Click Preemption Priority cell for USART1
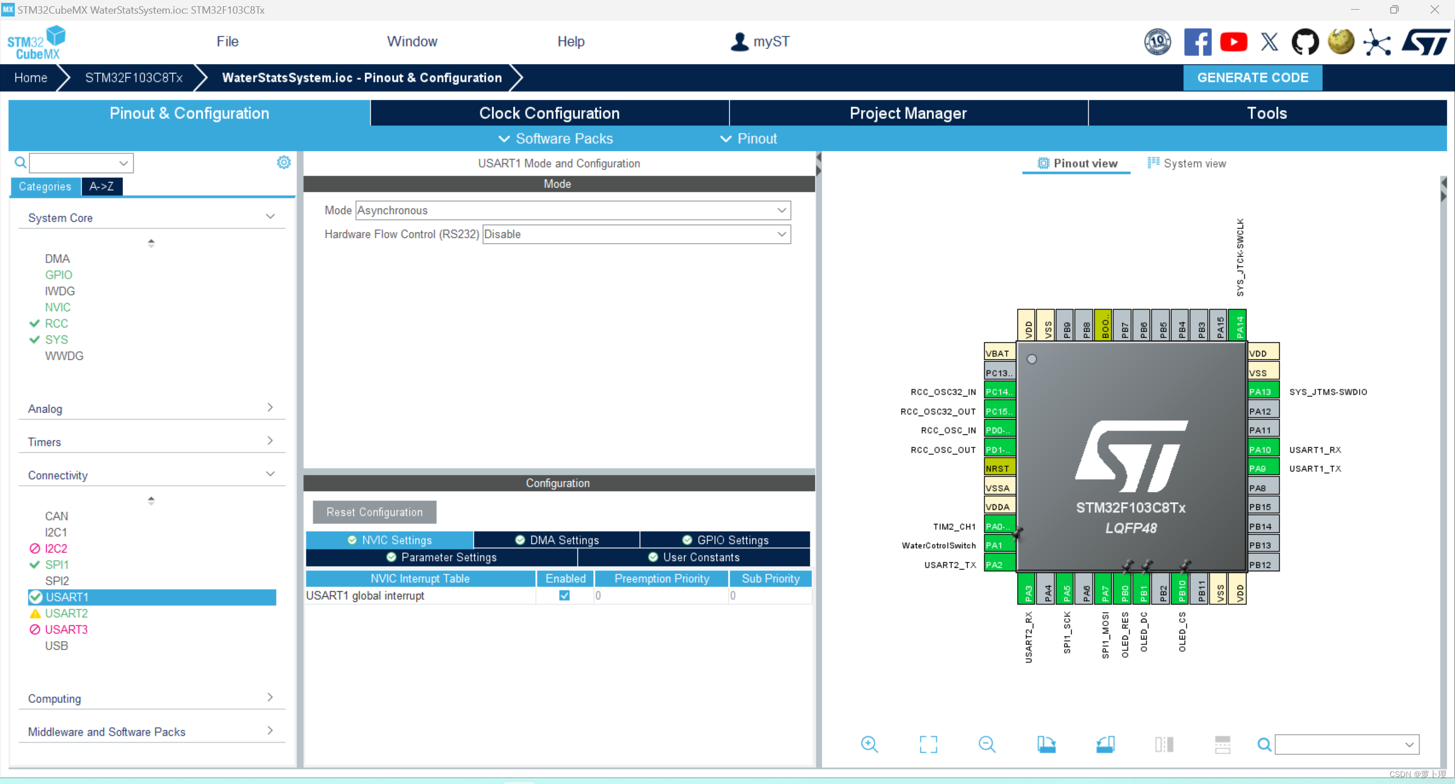Screen dimensions: 1455x784 click(x=662, y=595)
